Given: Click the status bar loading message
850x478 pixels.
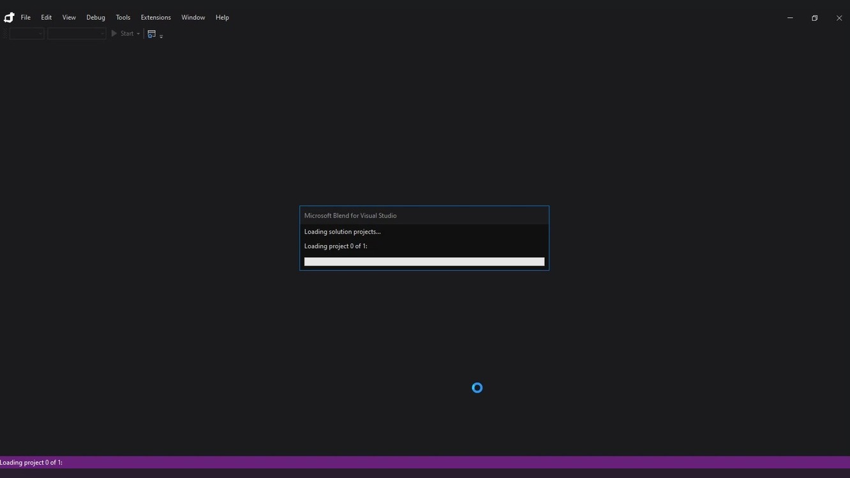Looking at the screenshot, I should point(31,463).
